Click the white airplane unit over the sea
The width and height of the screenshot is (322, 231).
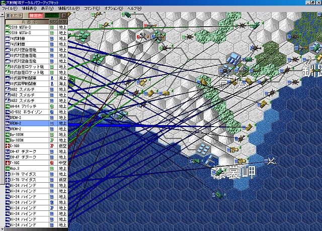pyautogui.click(x=272, y=161)
